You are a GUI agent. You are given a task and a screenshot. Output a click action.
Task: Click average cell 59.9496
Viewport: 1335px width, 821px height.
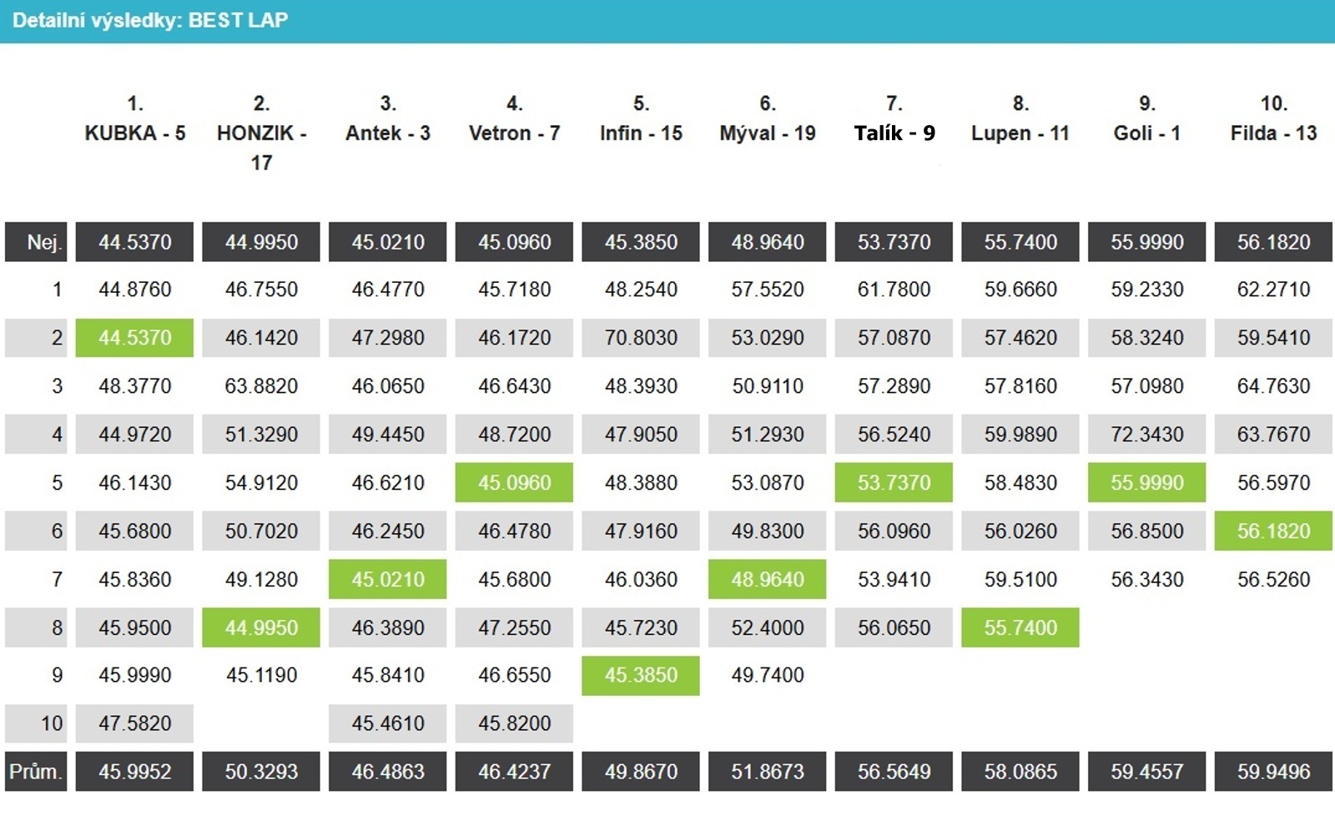(x=1273, y=771)
